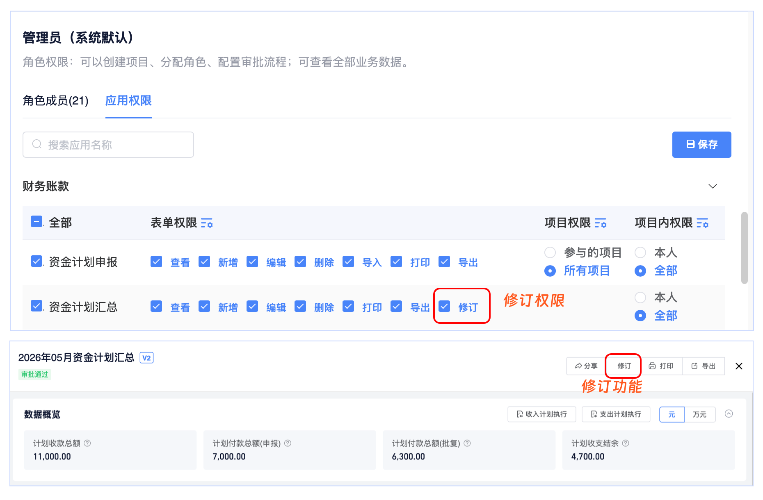Click the 表单权限 settings icon
Viewport: 763px width, 500px height.
click(207, 223)
